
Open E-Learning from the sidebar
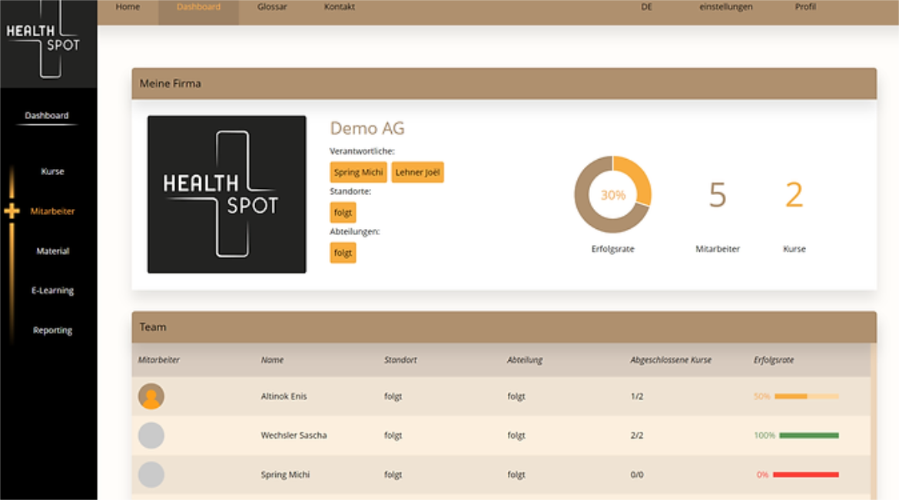pyautogui.click(x=52, y=290)
